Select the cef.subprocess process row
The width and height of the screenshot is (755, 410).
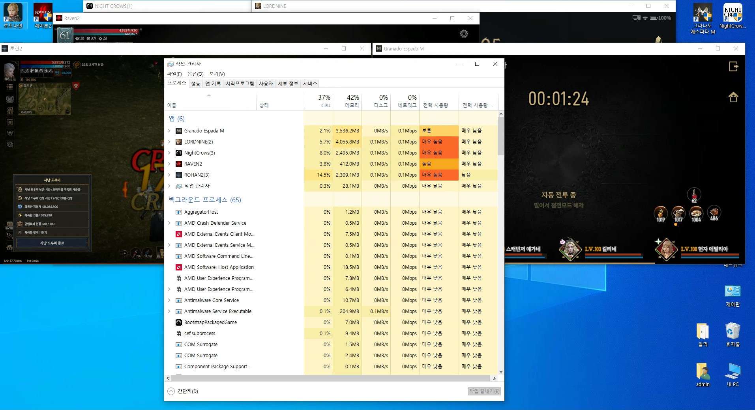click(332, 334)
